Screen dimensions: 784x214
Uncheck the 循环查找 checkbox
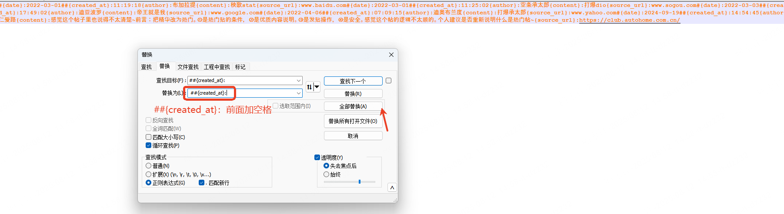[x=148, y=145]
